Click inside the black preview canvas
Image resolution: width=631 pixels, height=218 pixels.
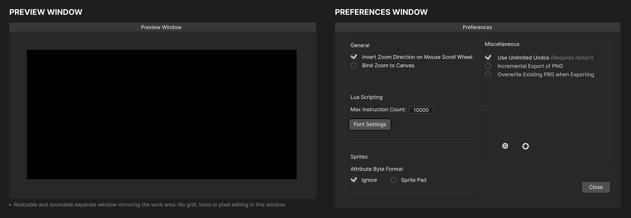(161, 114)
